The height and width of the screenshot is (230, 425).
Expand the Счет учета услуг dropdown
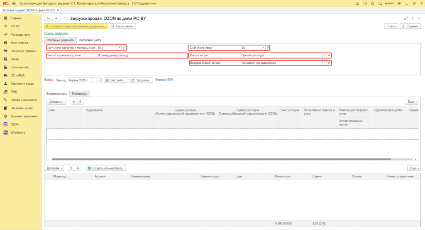pos(263,48)
